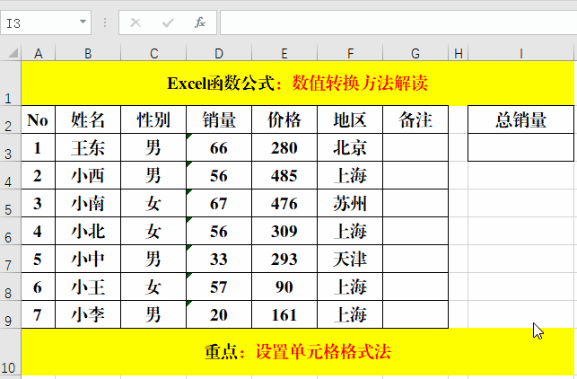Select column G header
Screen dimensions: 577x379
415,53
